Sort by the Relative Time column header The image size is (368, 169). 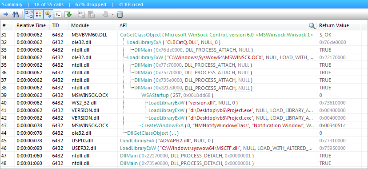32,26
